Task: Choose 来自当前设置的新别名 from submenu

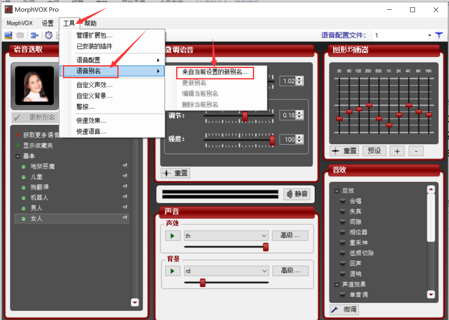Action: 215,72
